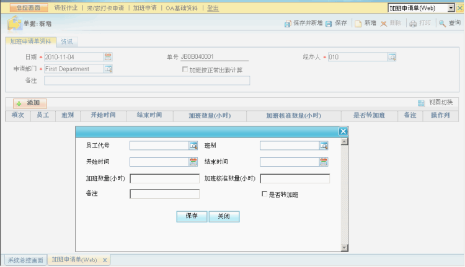Click the 班别 input in dialog
465x267 pixels.
pyautogui.click(x=290, y=146)
